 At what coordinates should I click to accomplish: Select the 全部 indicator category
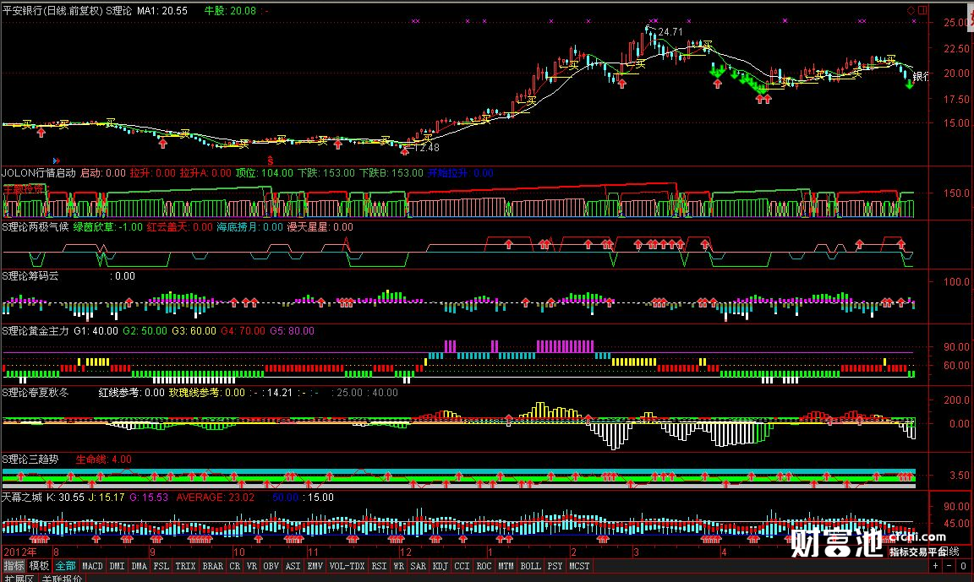[65, 566]
